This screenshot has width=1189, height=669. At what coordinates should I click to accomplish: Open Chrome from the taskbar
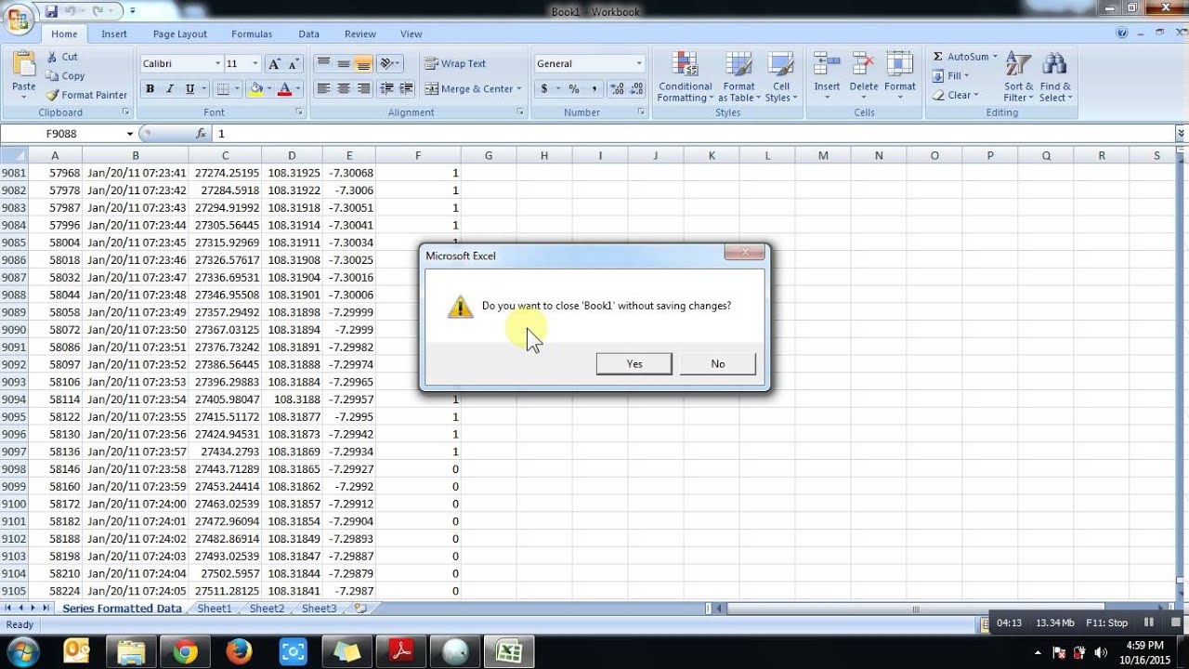185,651
